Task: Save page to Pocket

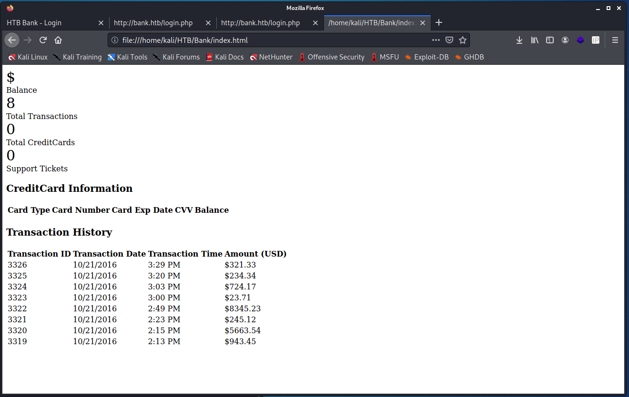Action: [449, 40]
